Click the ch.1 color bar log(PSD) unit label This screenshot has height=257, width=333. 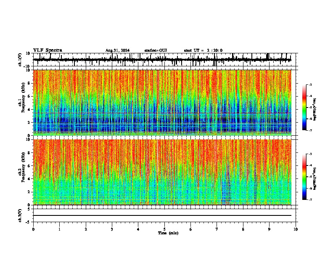pos(315,109)
